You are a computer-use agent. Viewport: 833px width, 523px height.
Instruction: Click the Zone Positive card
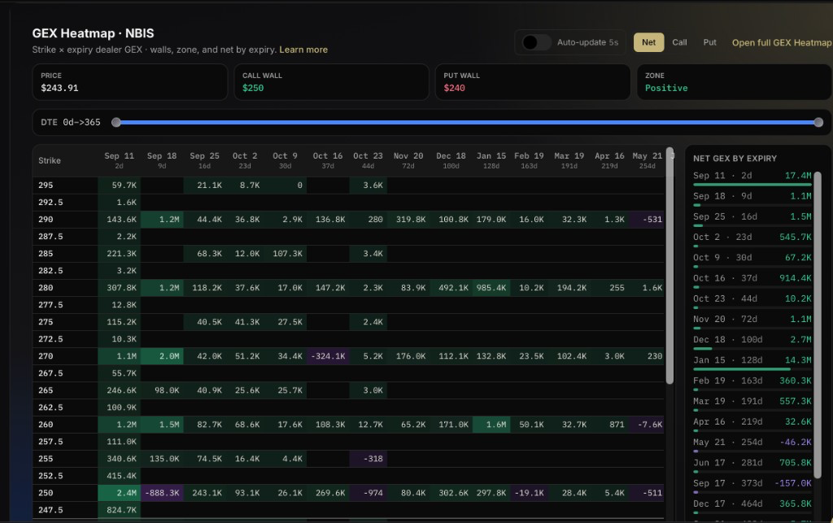click(x=735, y=82)
